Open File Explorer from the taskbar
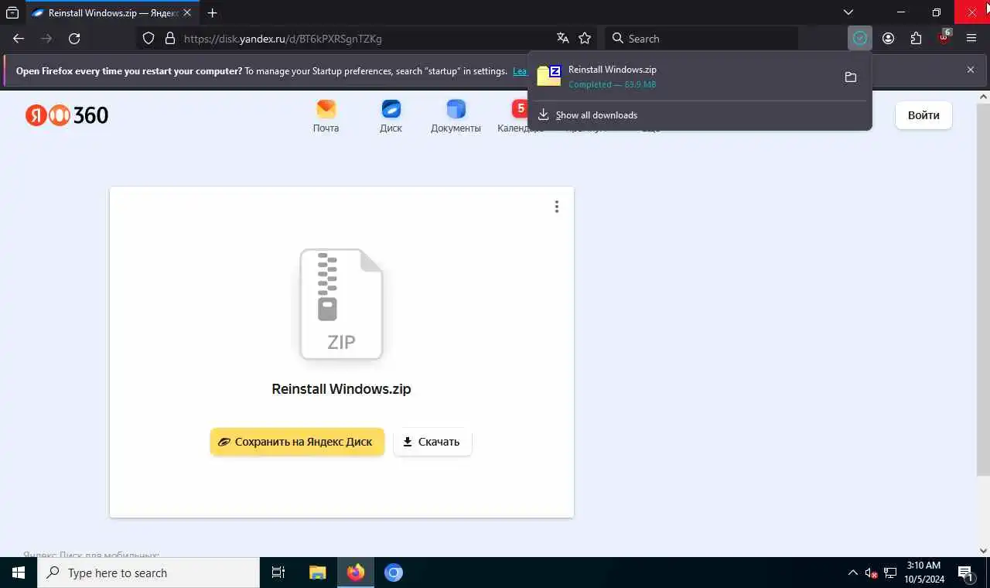 [318, 573]
